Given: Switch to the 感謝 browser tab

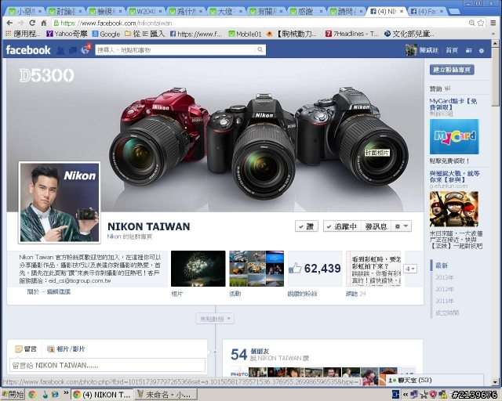Looking at the screenshot, I should [x=307, y=12].
